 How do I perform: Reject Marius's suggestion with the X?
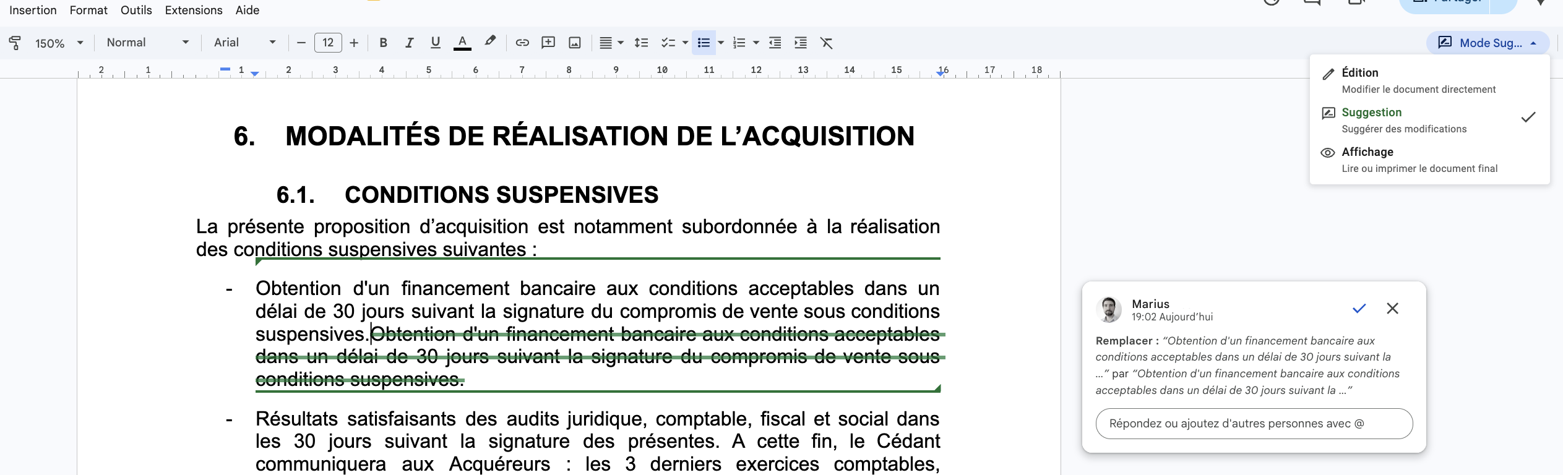click(x=1392, y=308)
